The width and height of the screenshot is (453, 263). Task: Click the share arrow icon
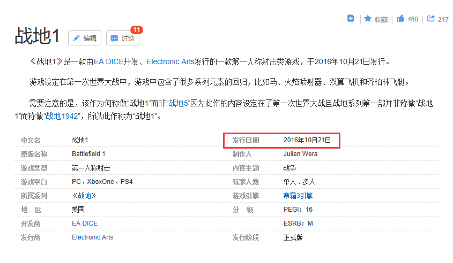point(431,19)
